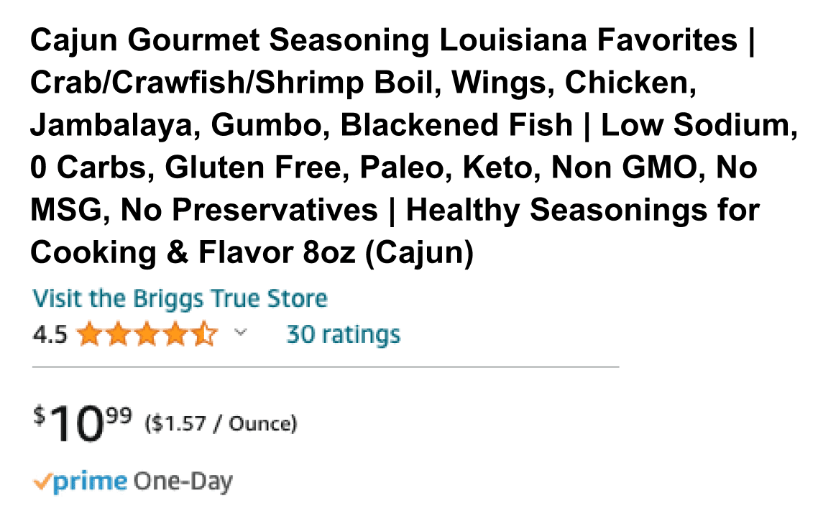Open the 30 ratings link

click(343, 334)
